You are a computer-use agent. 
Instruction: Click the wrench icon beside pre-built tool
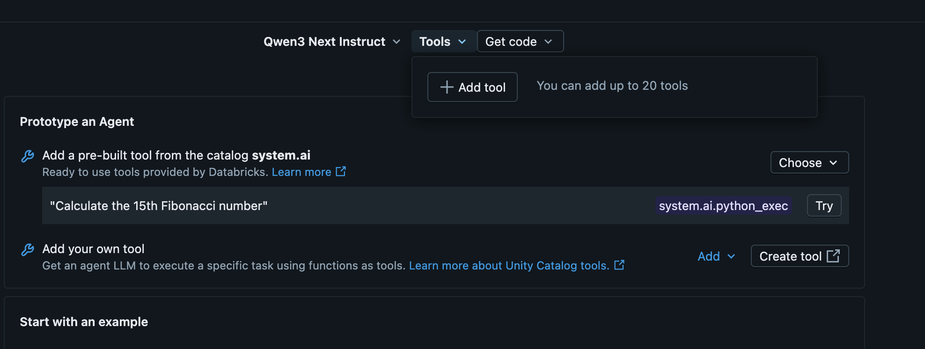[28, 156]
